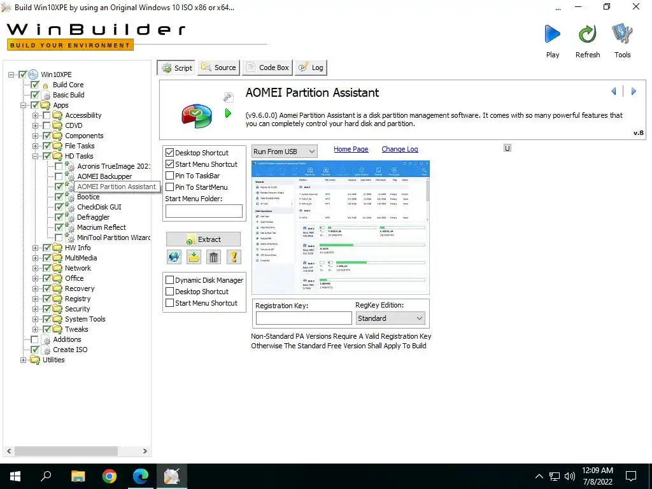Check the Accessibility folder checkbox
This screenshot has height=489, width=652.
(46, 115)
